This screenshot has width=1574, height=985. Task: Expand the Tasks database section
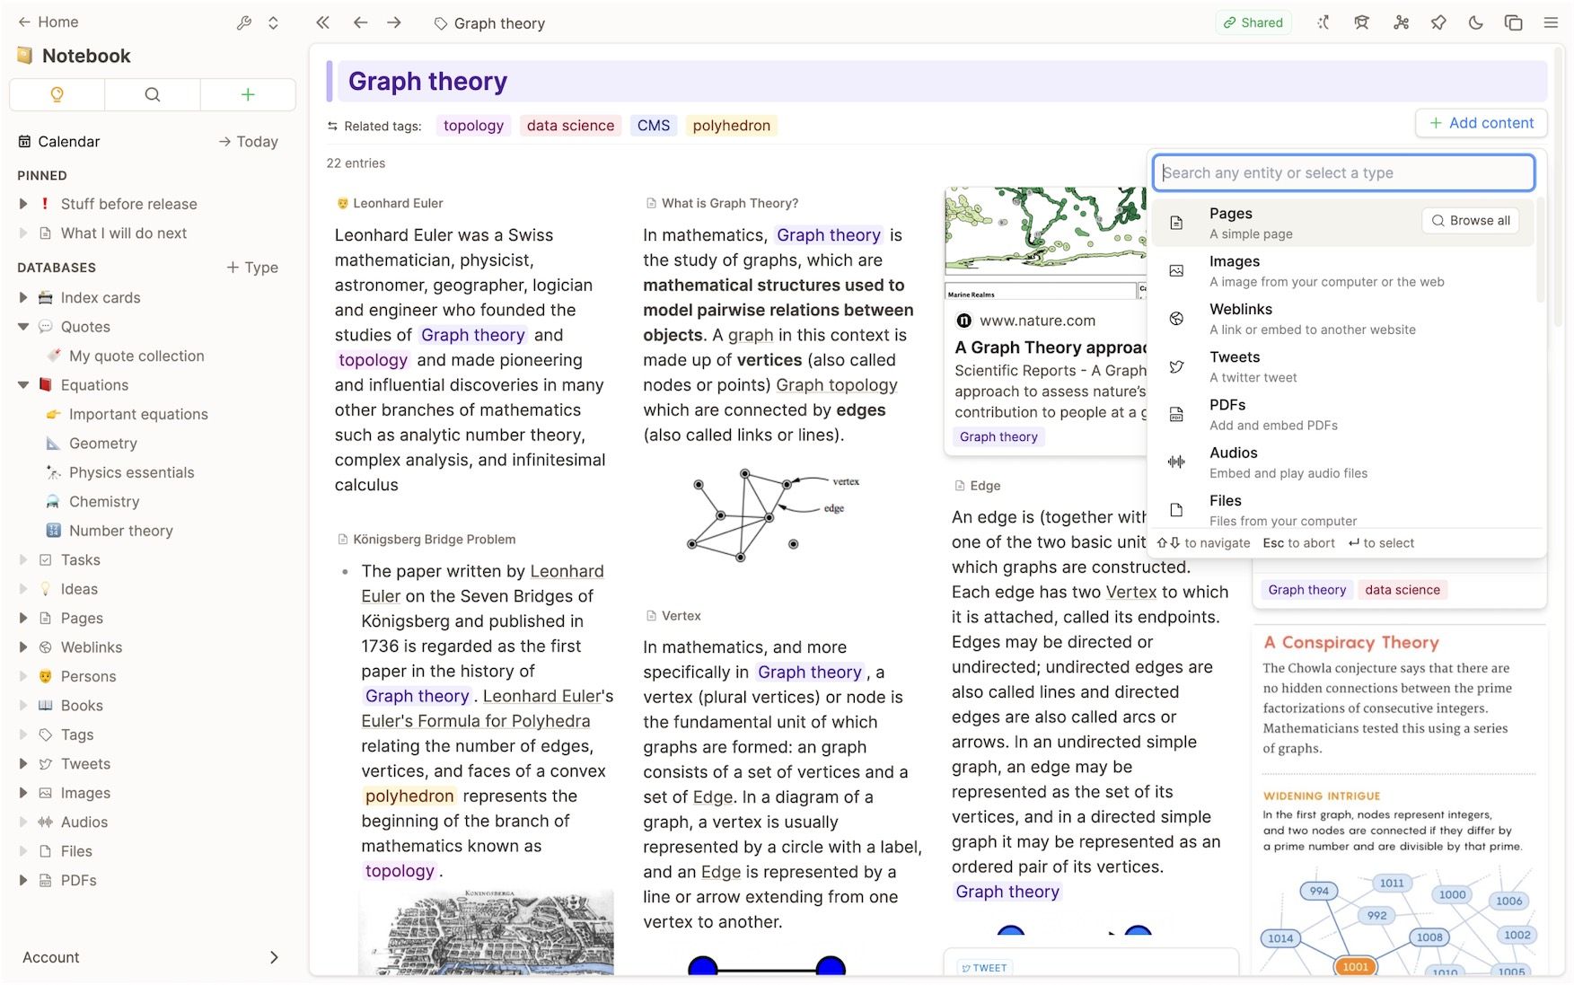[22, 559]
